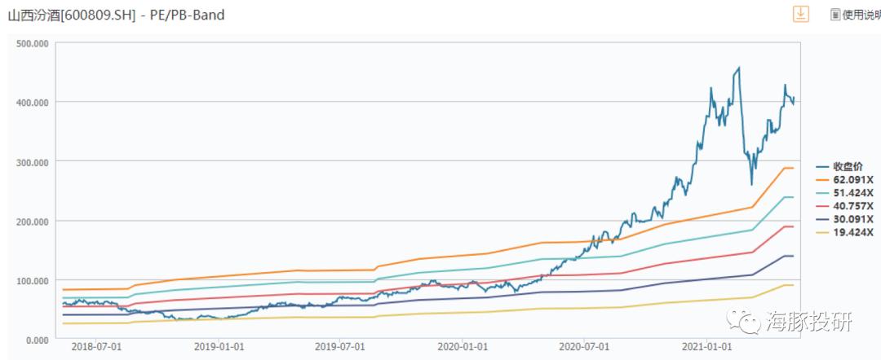Screen dimensions: 881x360
Task: Click the chart title 山西汾酒[600809.SH] - PE/PB-Band
Action: 116,15
